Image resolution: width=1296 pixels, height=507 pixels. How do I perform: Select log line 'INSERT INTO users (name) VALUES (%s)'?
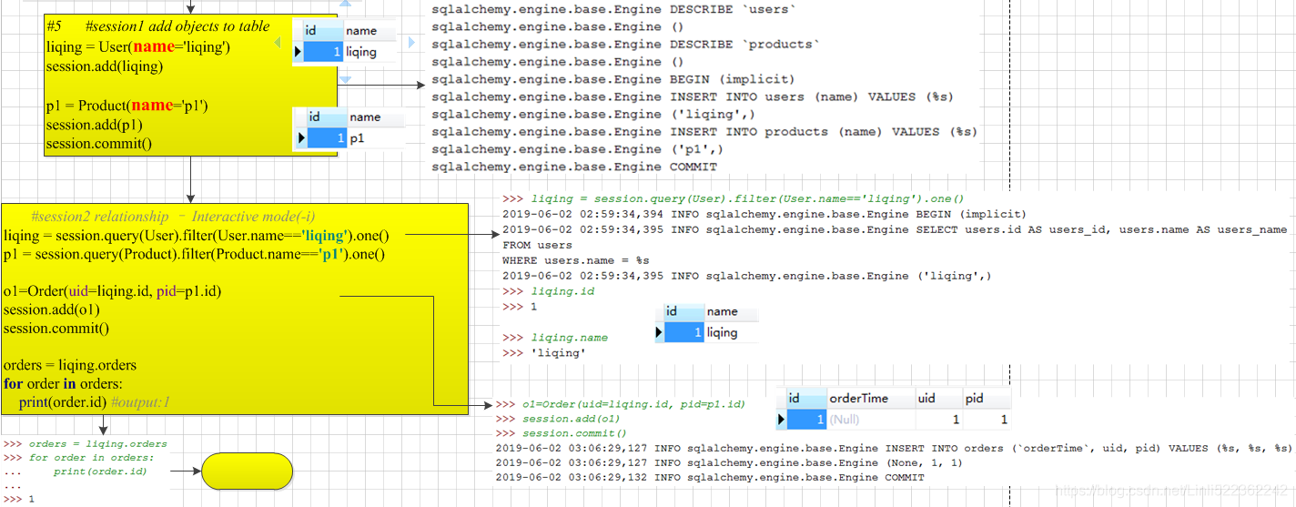(x=693, y=96)
